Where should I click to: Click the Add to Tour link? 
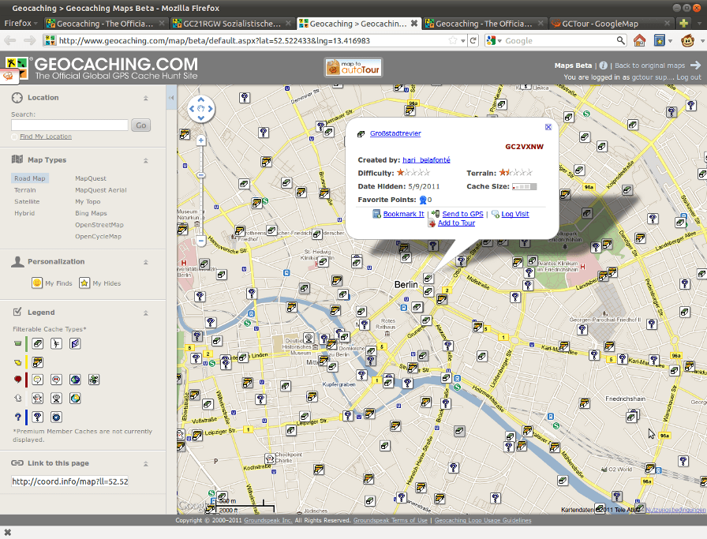pyautogui.click(x=456, y=223)
